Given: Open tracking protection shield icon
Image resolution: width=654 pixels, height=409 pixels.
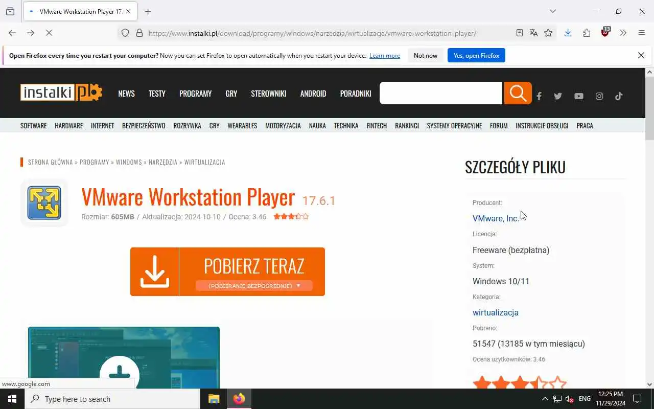Looking at the screenshot, I should 125,33.
